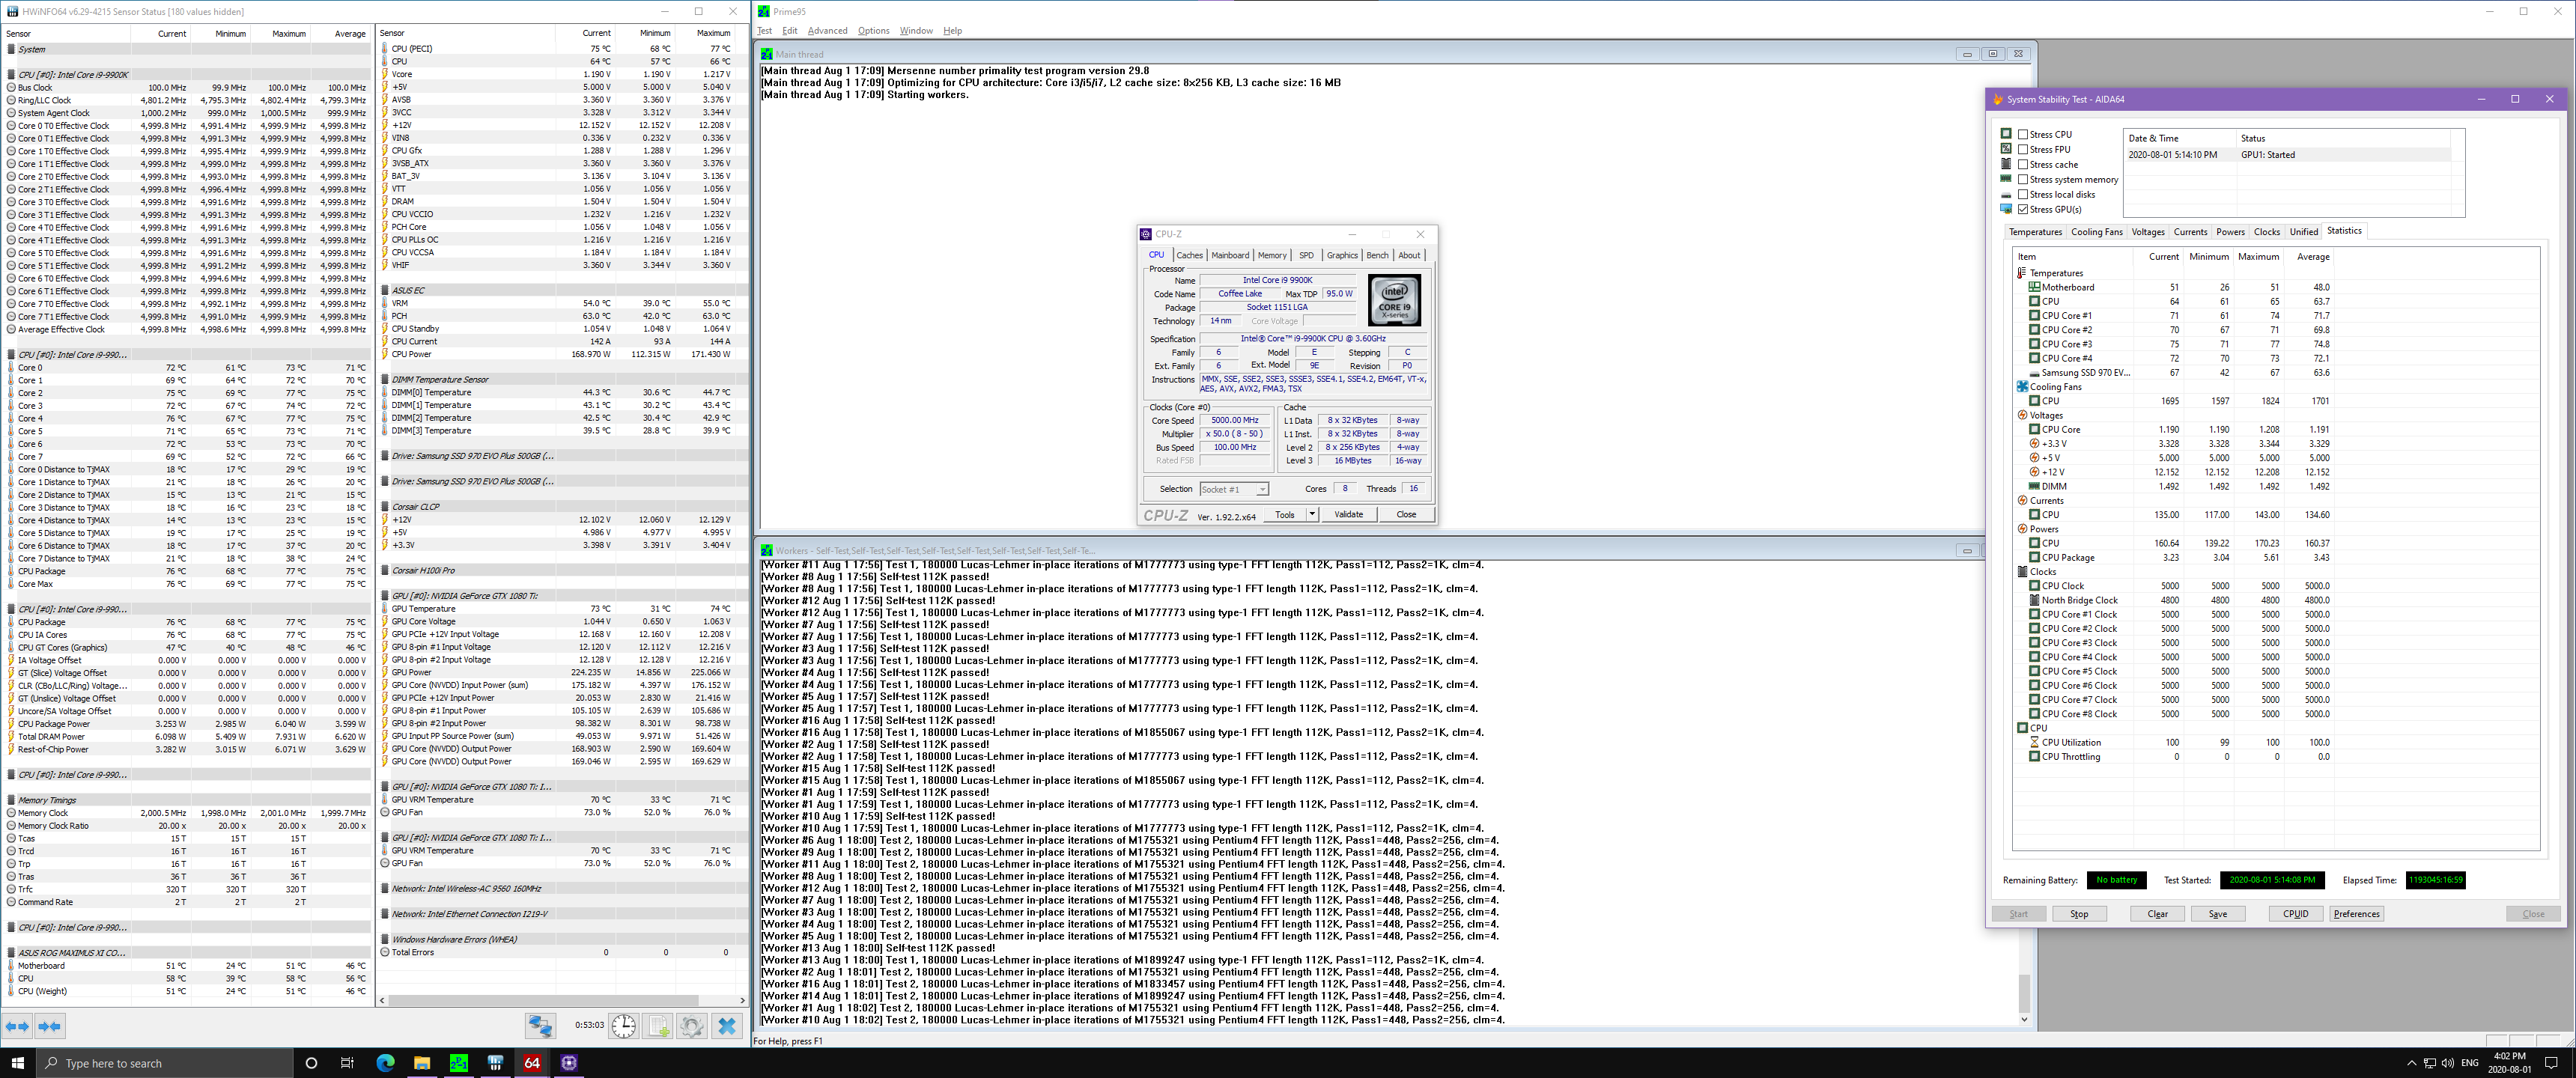
Task: Switch to Graphics tab in CPU-Z
Action: [x=1342, y=255]
